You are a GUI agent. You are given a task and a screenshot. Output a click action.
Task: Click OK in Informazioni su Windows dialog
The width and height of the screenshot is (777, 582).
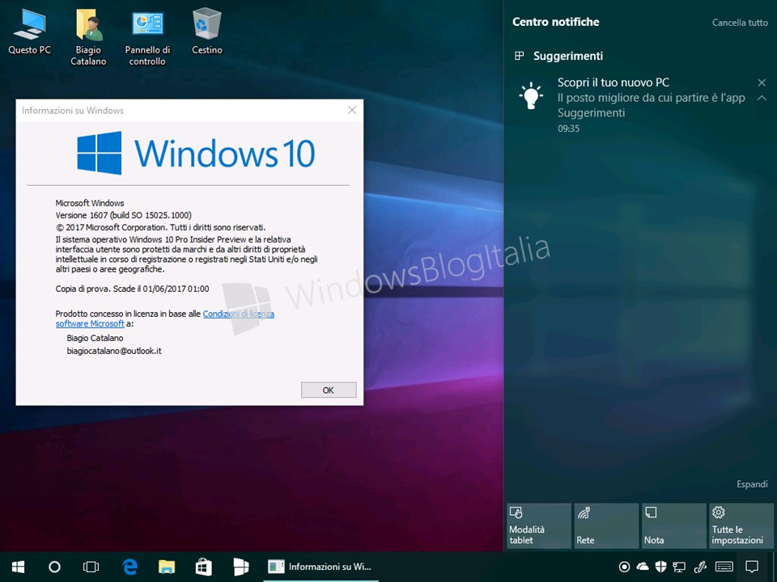pos(329,390)
